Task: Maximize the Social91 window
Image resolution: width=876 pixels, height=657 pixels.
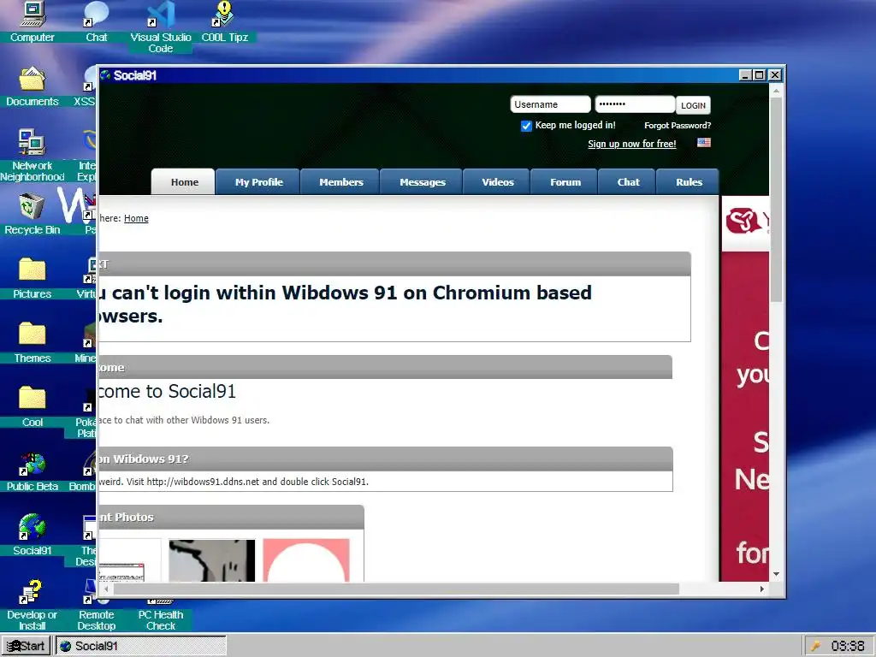Action: coord(760,75)
